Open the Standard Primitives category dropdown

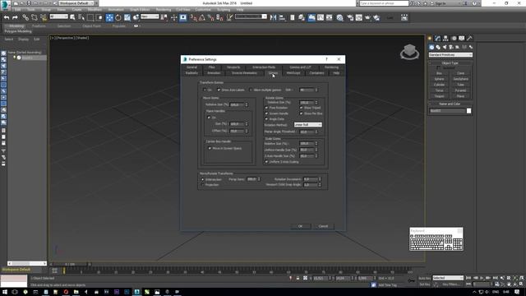tap(450, 55)
